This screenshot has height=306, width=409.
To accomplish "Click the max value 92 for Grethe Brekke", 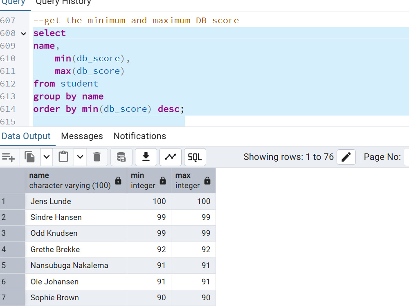I will point(193,250).
